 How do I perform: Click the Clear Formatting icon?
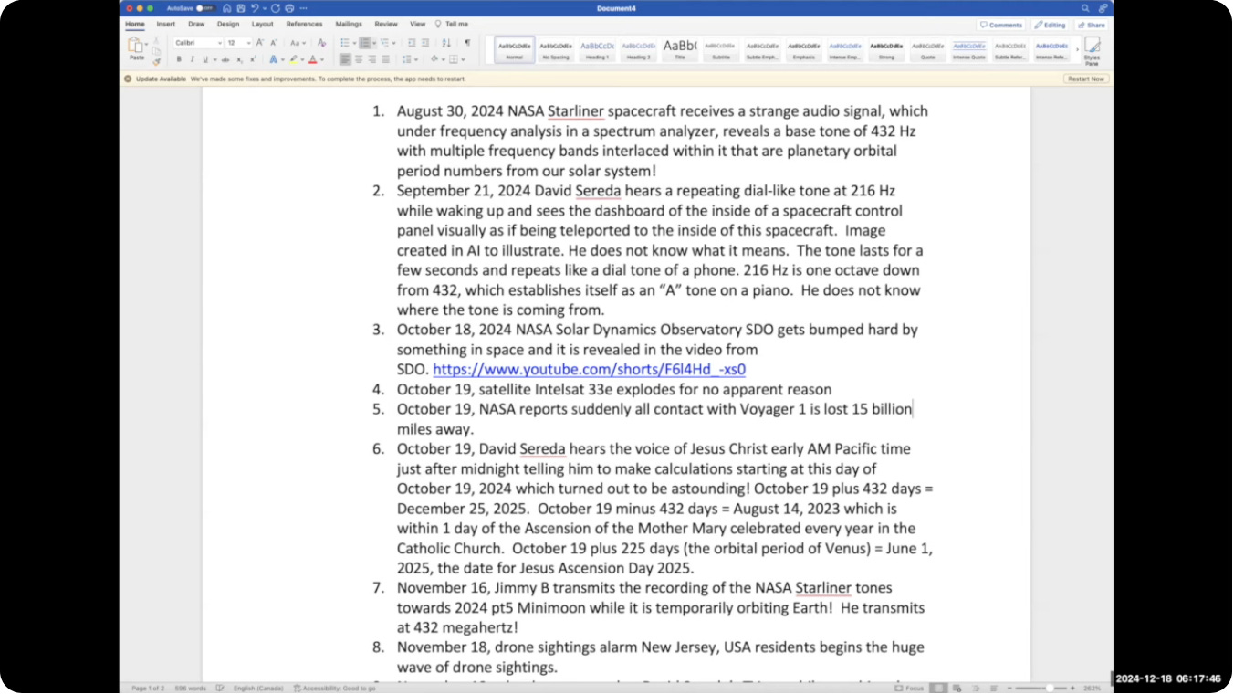[x=322, y=43]
